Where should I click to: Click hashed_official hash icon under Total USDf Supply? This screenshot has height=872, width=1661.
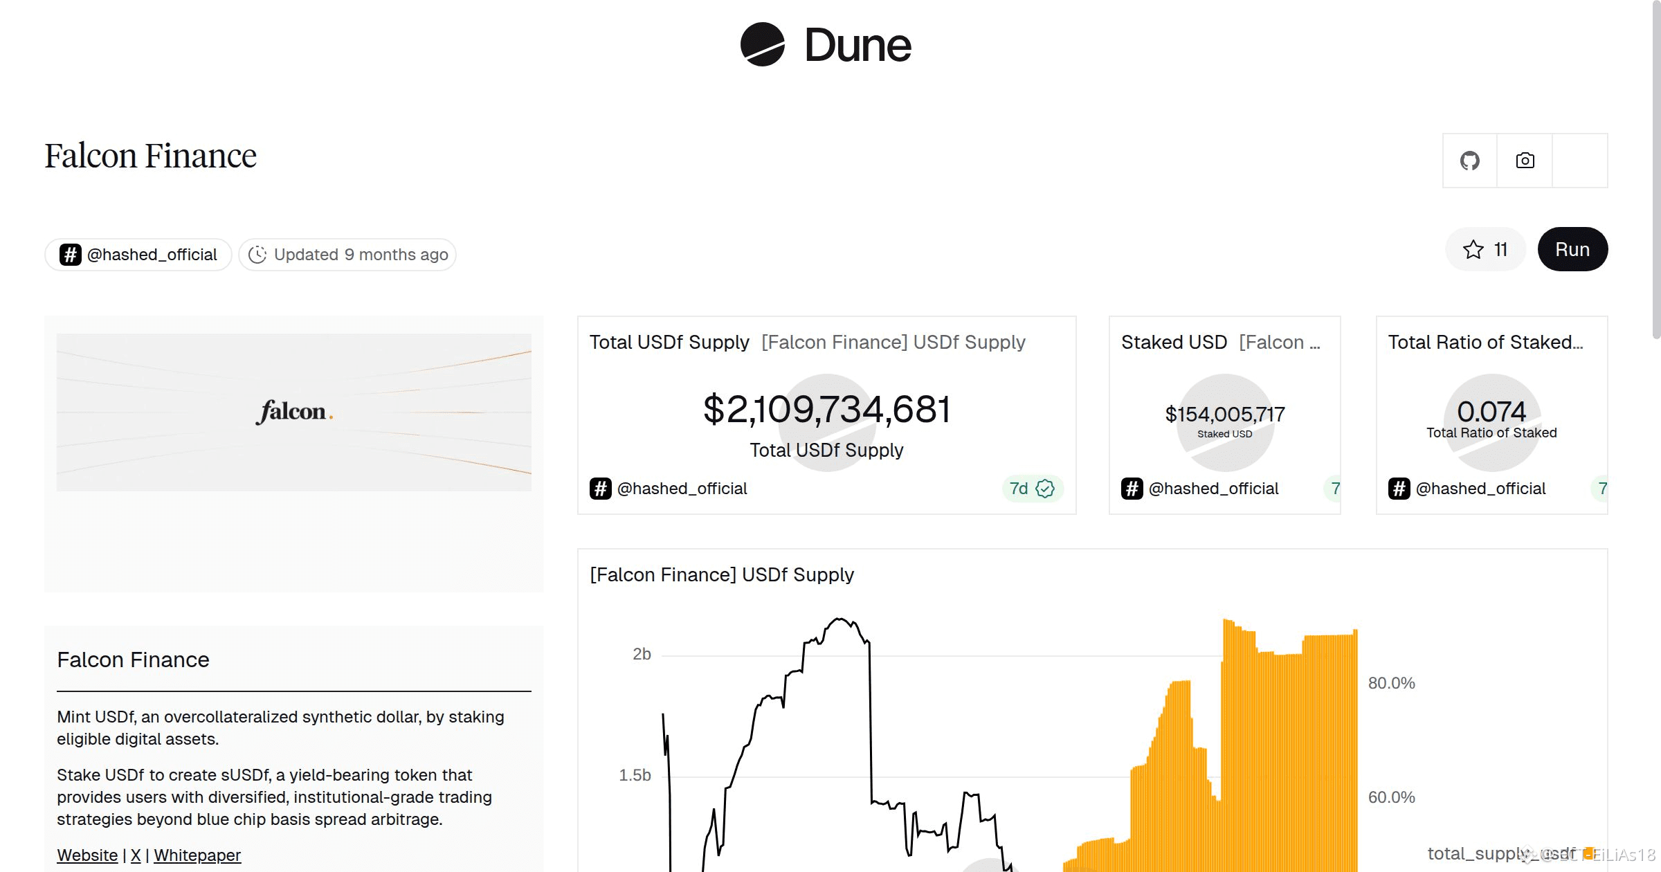tap(601, 489)
